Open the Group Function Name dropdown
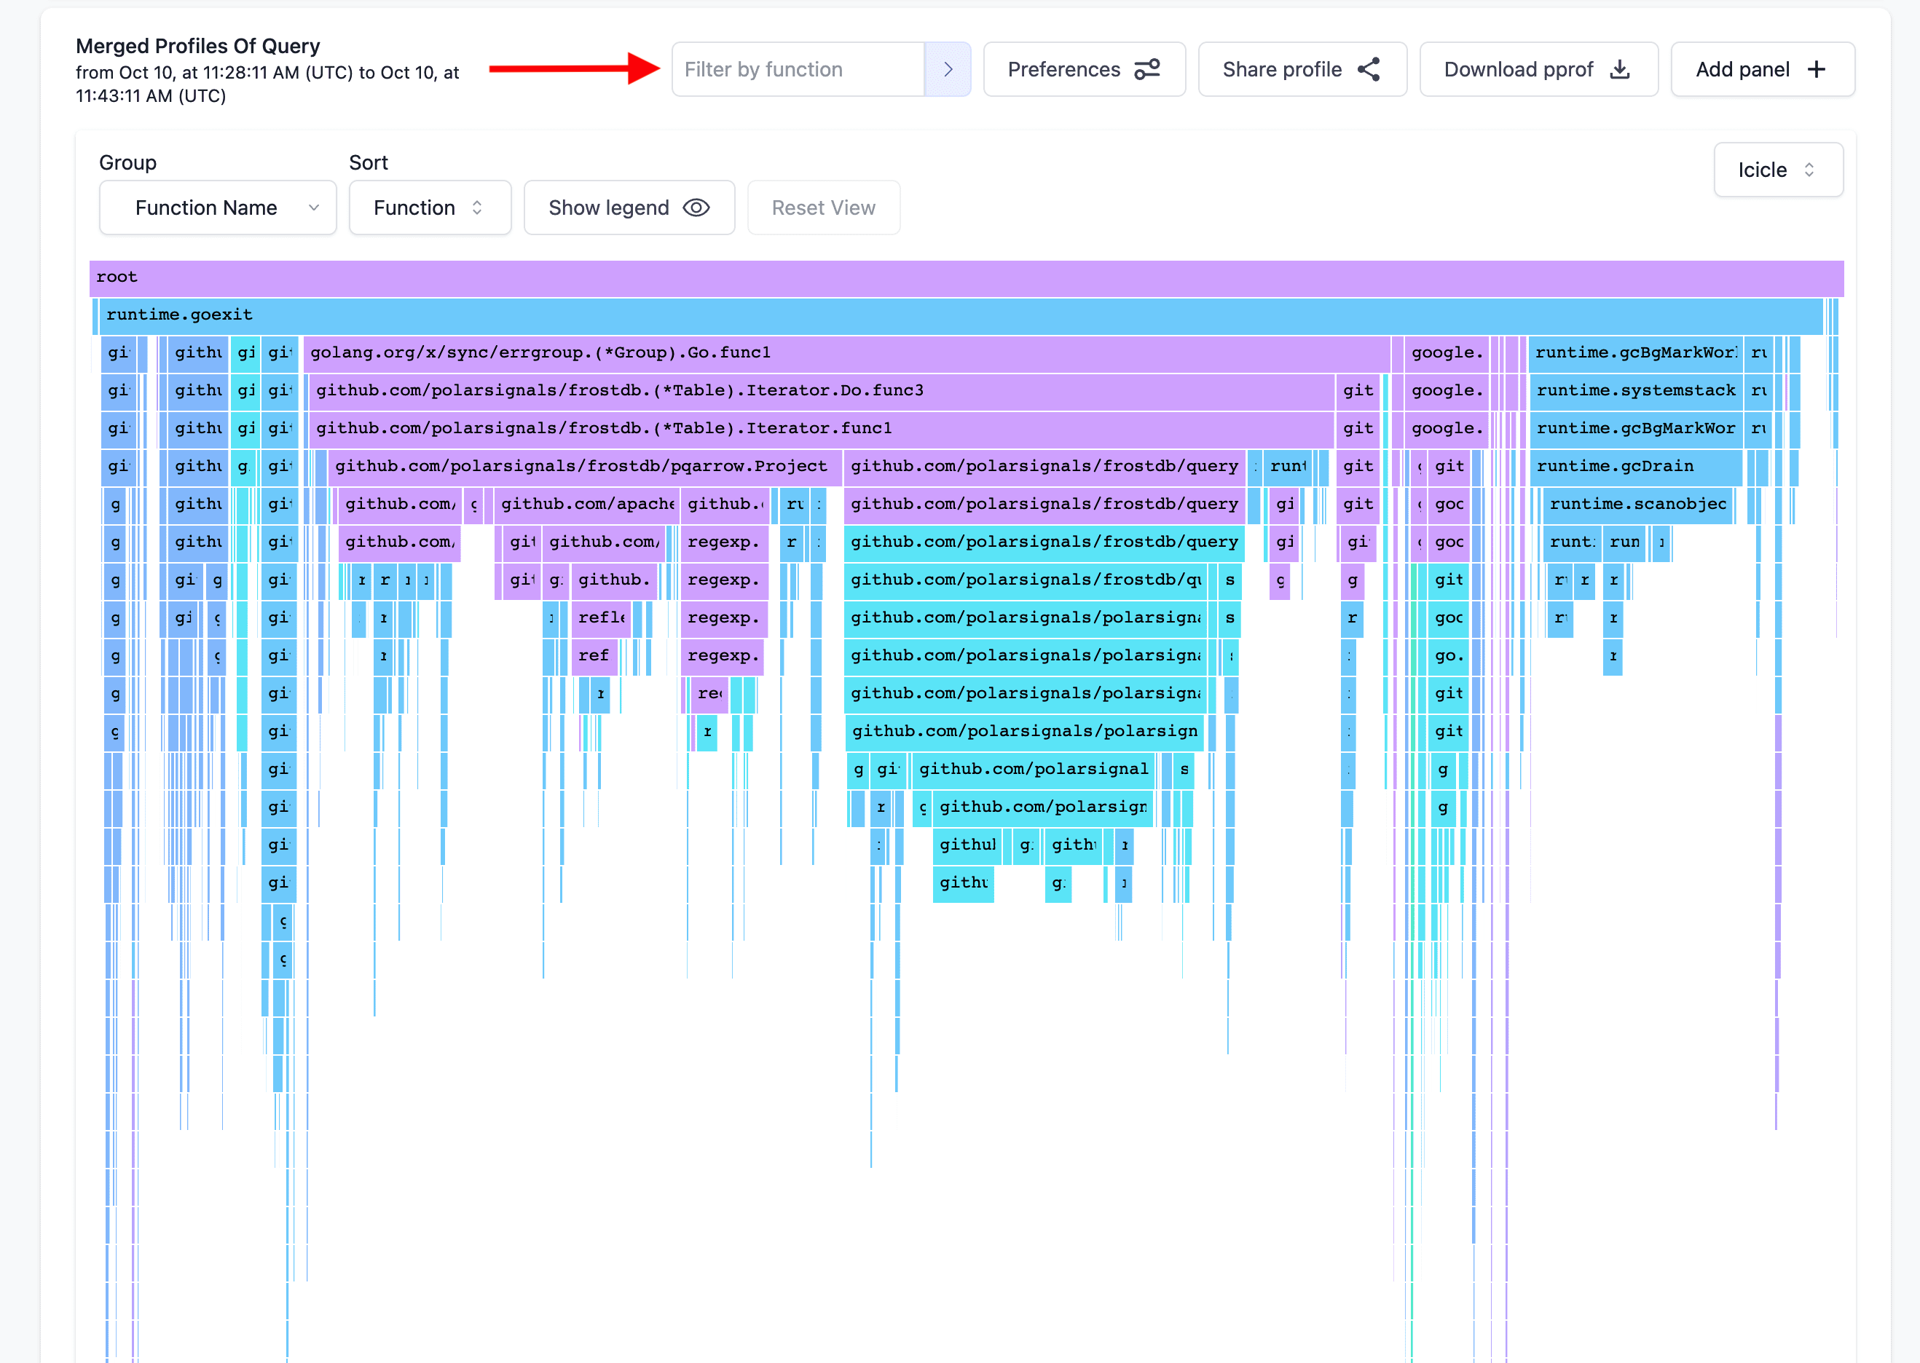1920x1363 pixels. click(x=218, y=208)
